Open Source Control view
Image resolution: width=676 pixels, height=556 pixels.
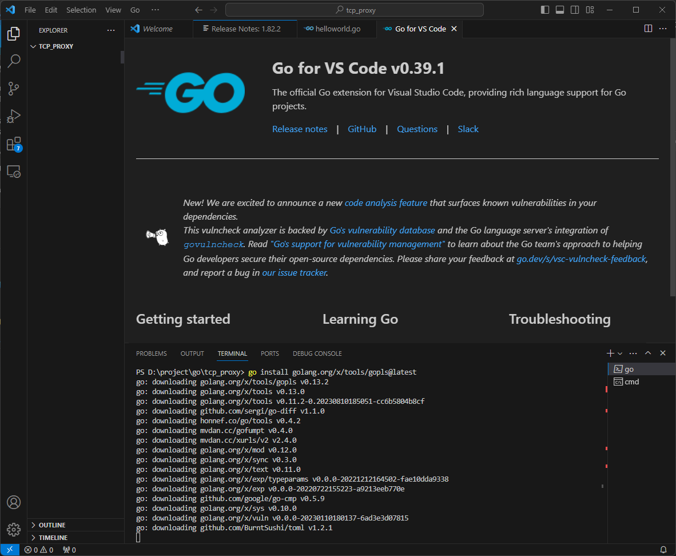point(13,89)
